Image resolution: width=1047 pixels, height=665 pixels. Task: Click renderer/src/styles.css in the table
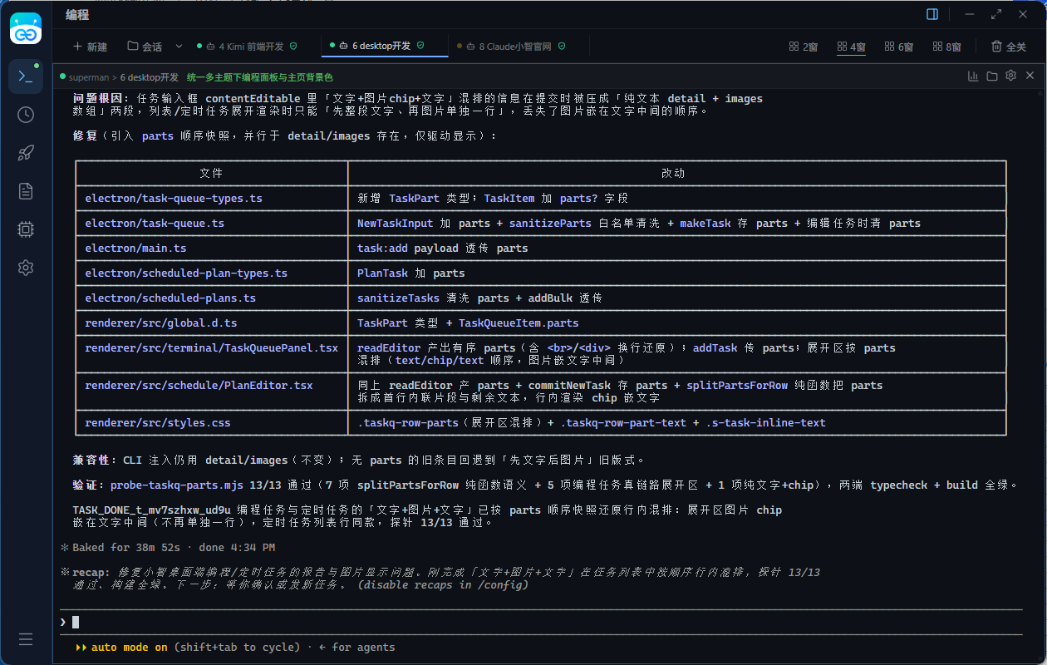(x=158, y=423)
